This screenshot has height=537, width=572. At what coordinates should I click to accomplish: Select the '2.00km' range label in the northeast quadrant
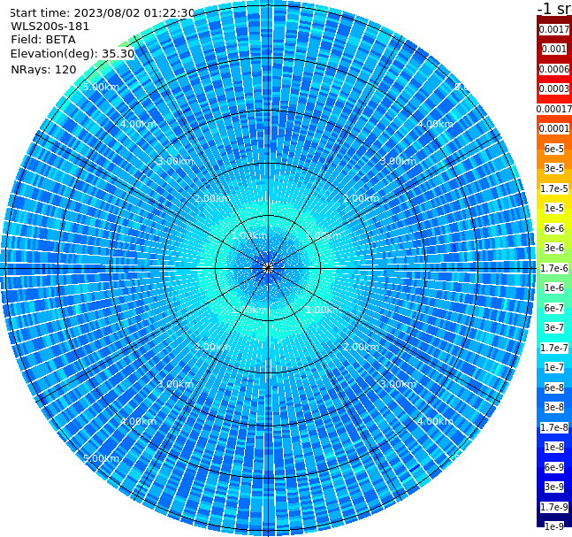click(361, 198)
